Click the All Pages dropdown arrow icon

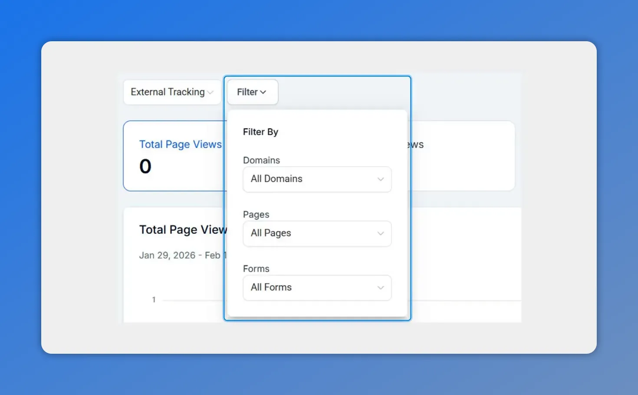coord(381,234)
